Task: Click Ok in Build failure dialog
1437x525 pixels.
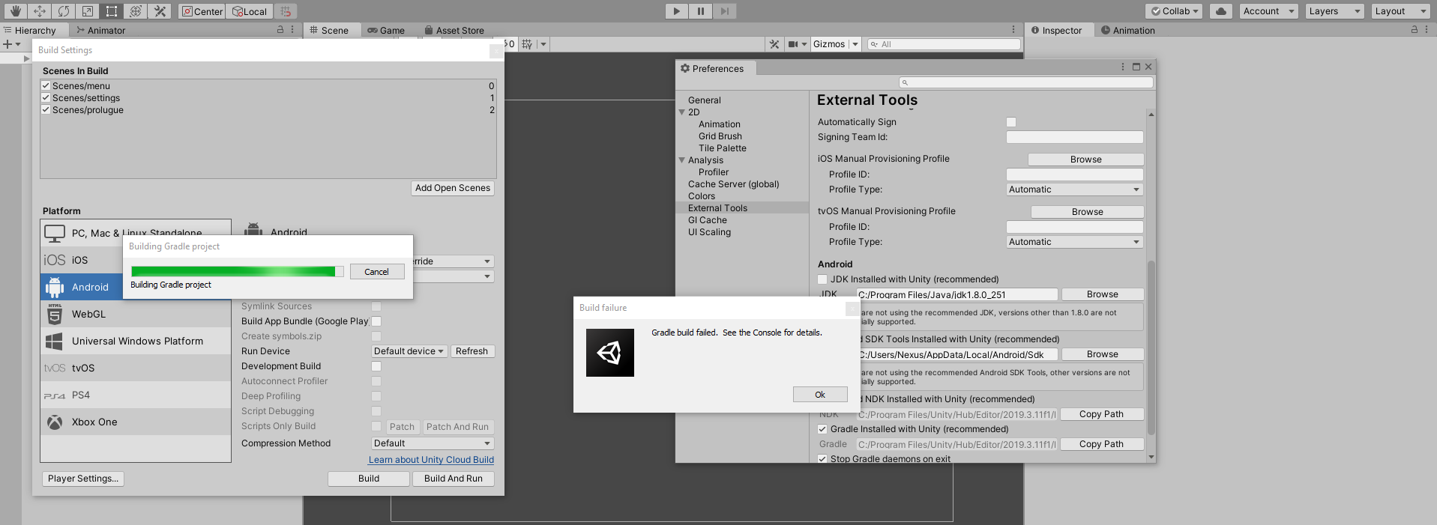Action: click(820, 395)
